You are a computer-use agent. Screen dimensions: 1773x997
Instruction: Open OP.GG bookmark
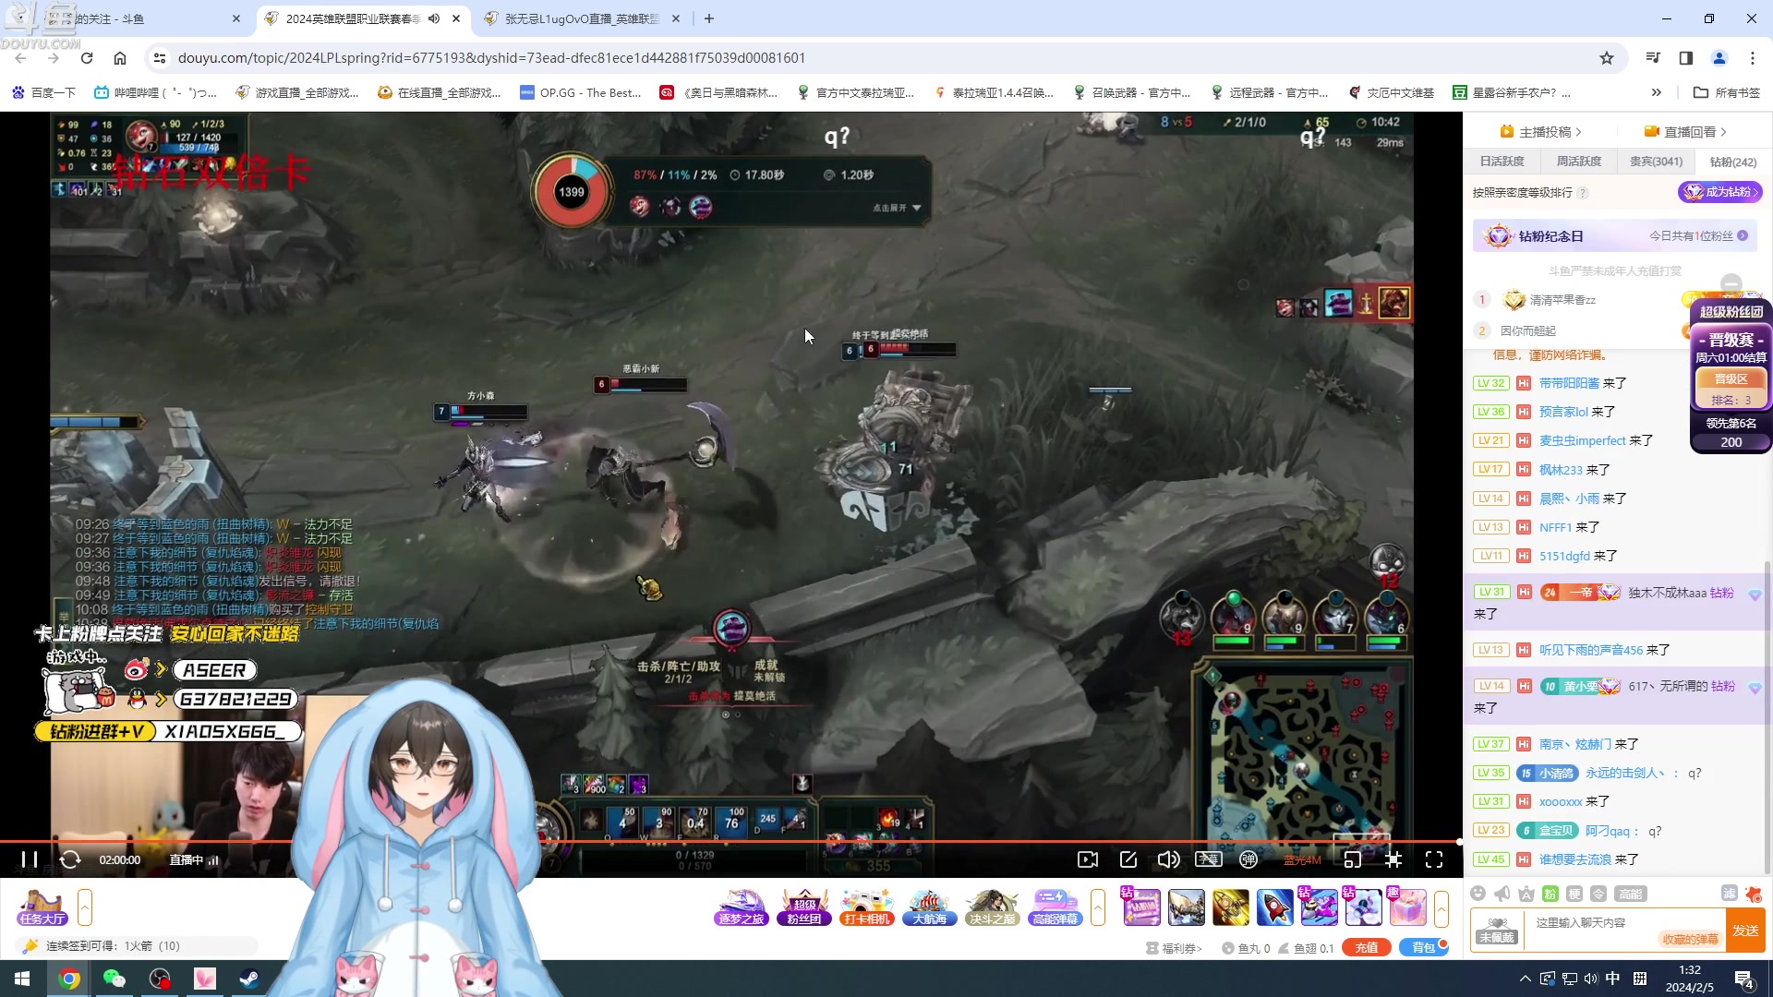(x=581, y=92)
